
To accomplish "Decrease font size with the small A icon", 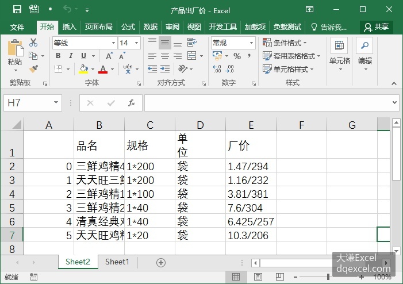I will (122, 56).
